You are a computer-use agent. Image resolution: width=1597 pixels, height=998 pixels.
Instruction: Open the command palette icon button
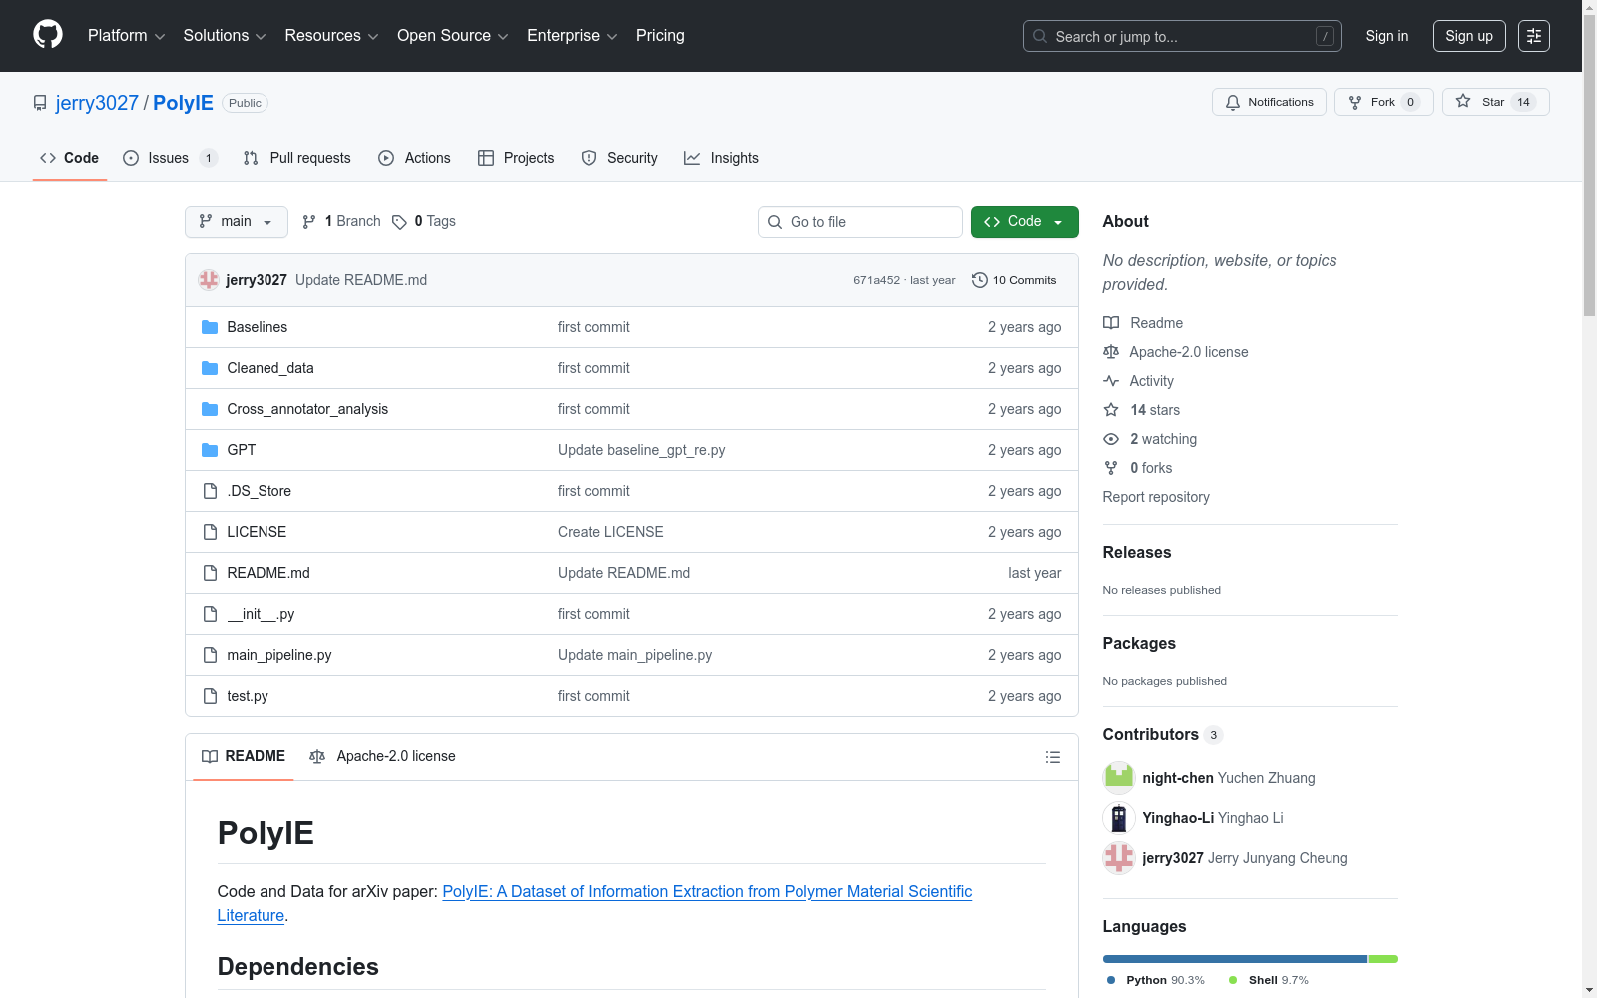(1534, 36)
